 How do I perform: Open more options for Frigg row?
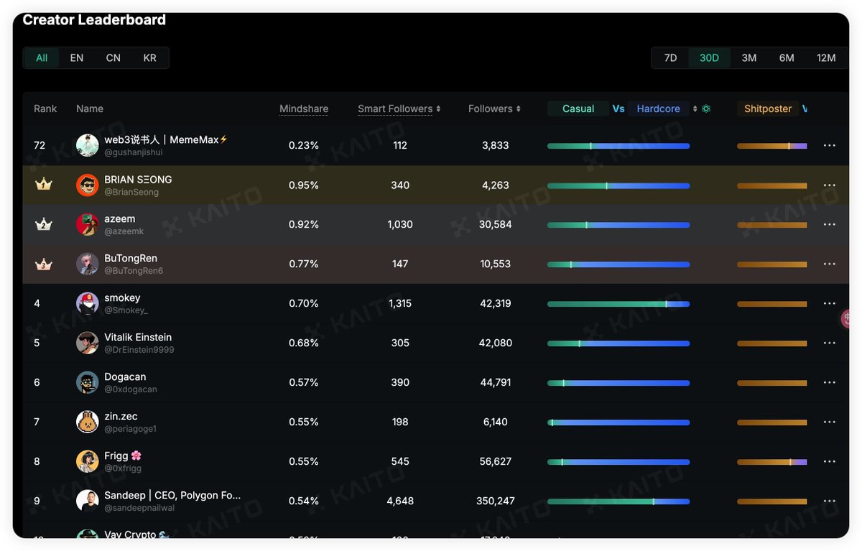click(x=829, y=461)
